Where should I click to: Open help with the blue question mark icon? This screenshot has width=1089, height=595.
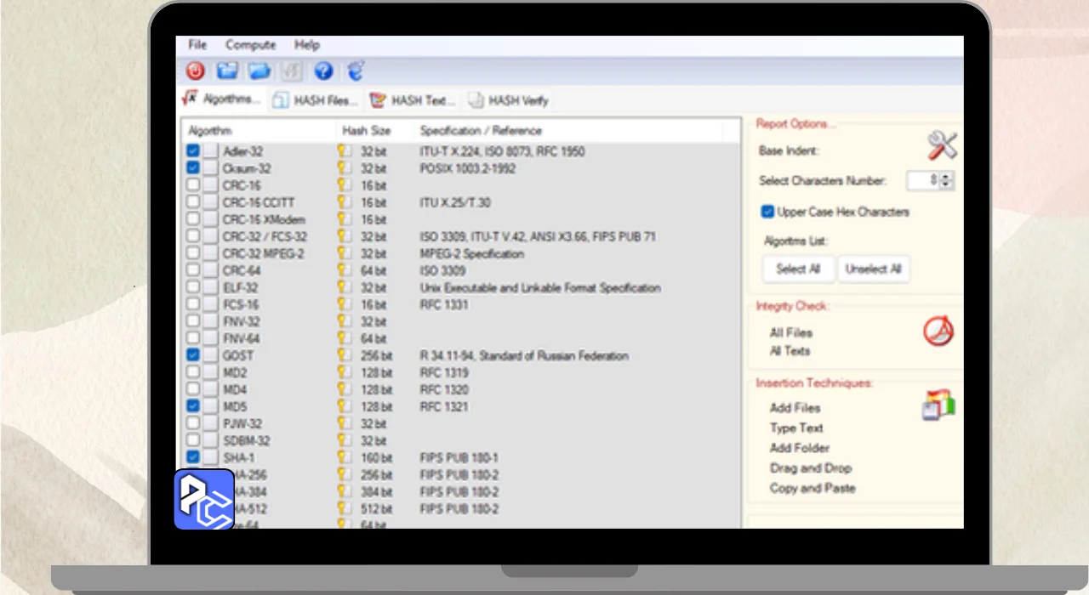tap(323, 71)
